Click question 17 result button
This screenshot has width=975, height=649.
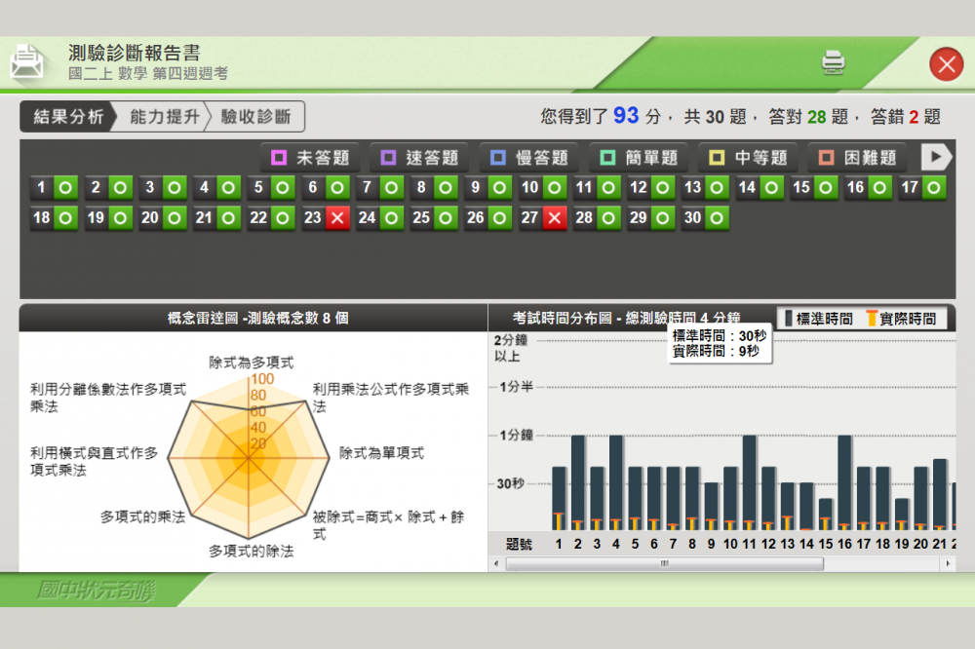coord(922,188)
